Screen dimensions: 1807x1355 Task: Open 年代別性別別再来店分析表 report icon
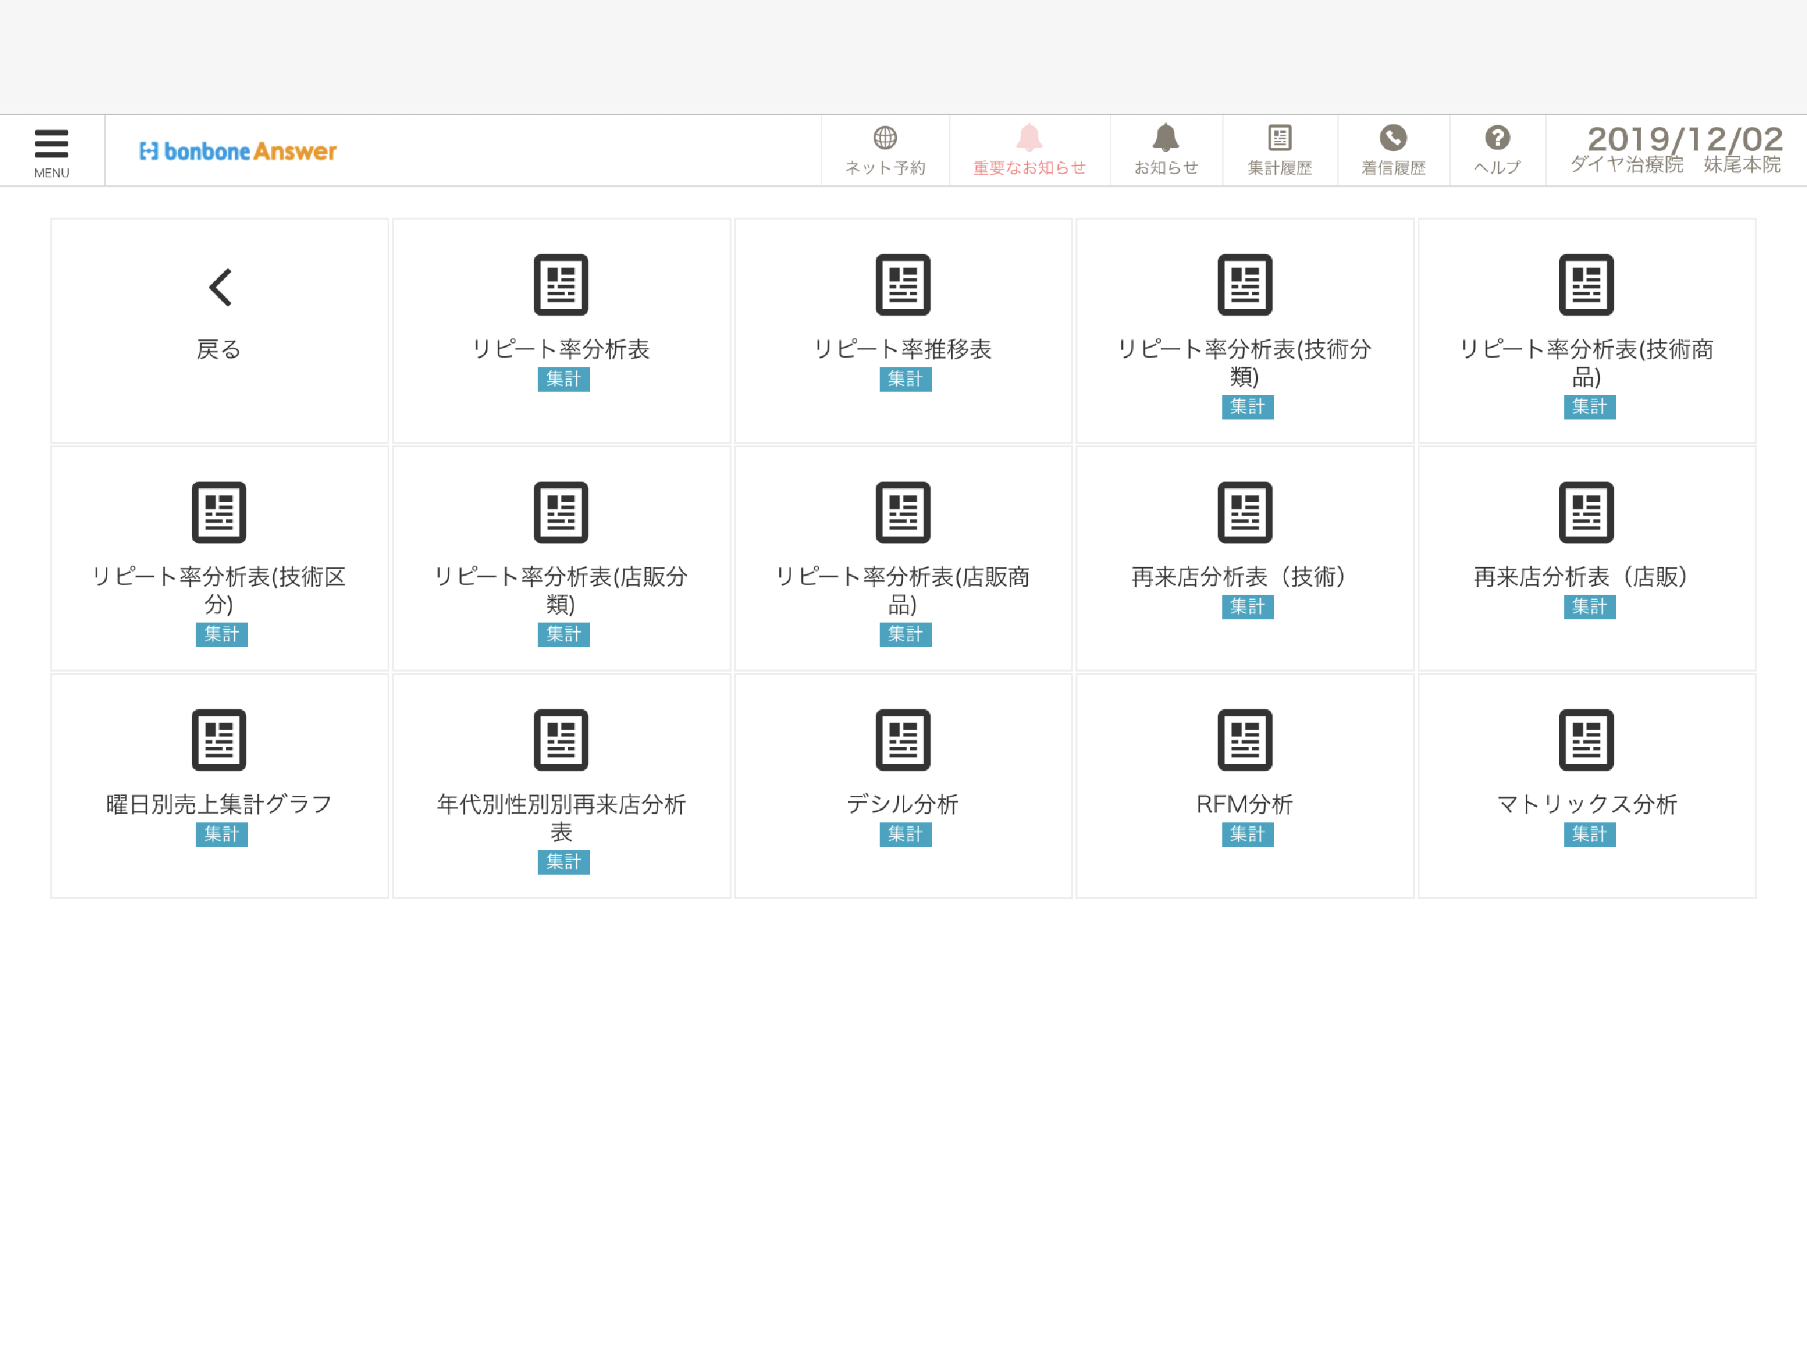(x=562, y=740)
